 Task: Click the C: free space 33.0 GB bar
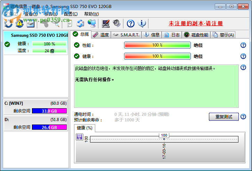[x=49, y=111]
